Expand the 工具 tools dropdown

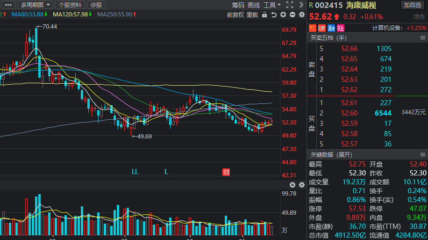[272, 5]
